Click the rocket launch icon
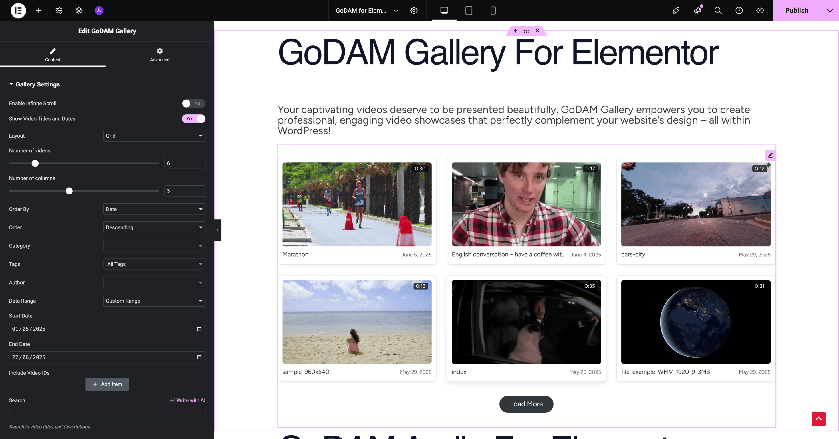 [676, 11]
